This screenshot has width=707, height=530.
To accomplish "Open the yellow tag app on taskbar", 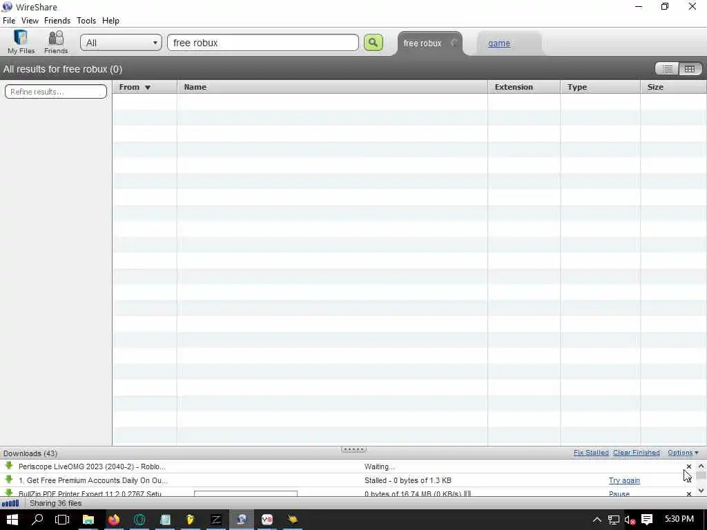I will (x=191, y=520).
